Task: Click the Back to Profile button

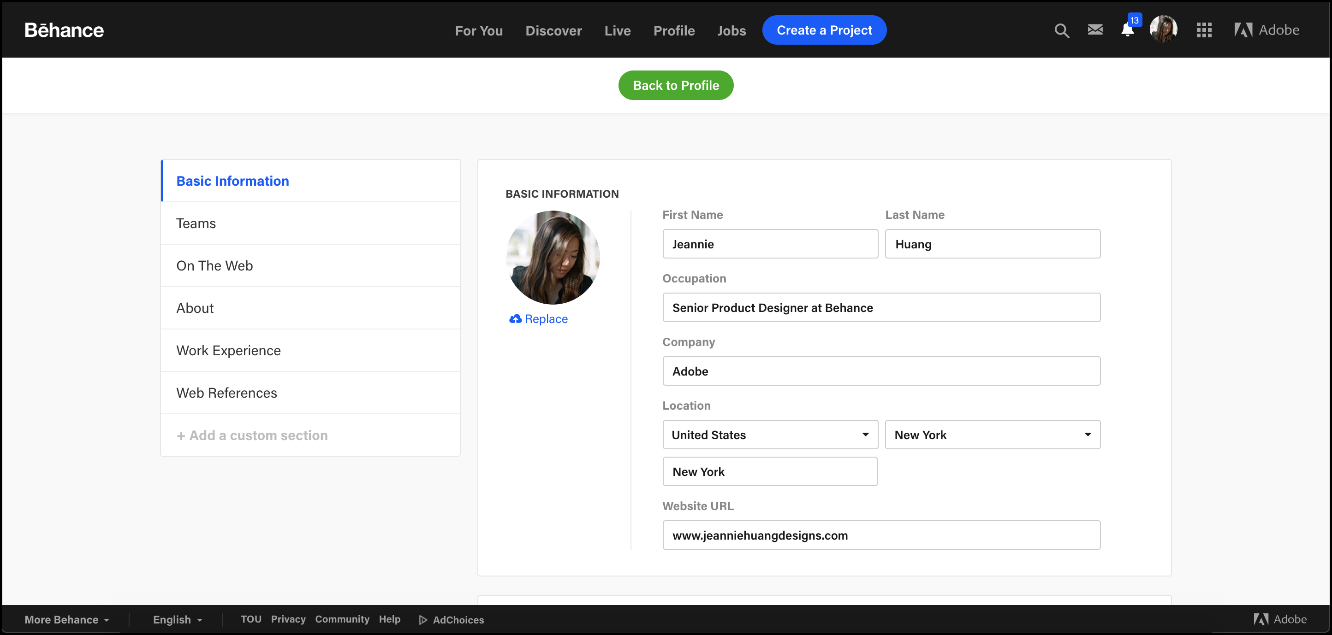Action: (675, 85)
